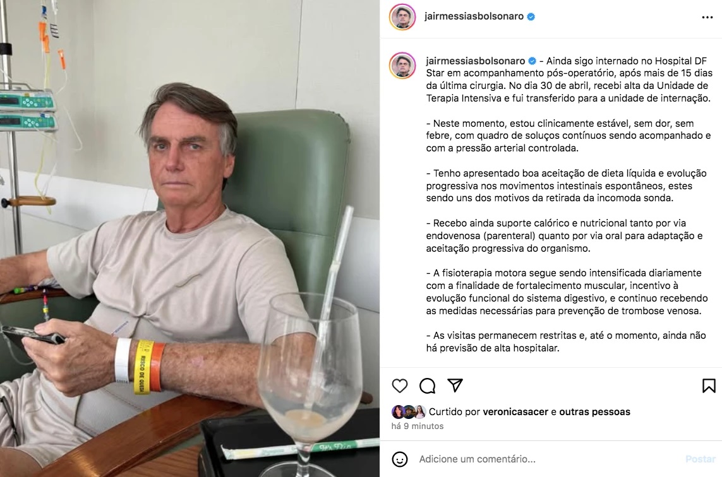
Task: Click the verified badge beside caption username
Action: (x=532, y=61)
